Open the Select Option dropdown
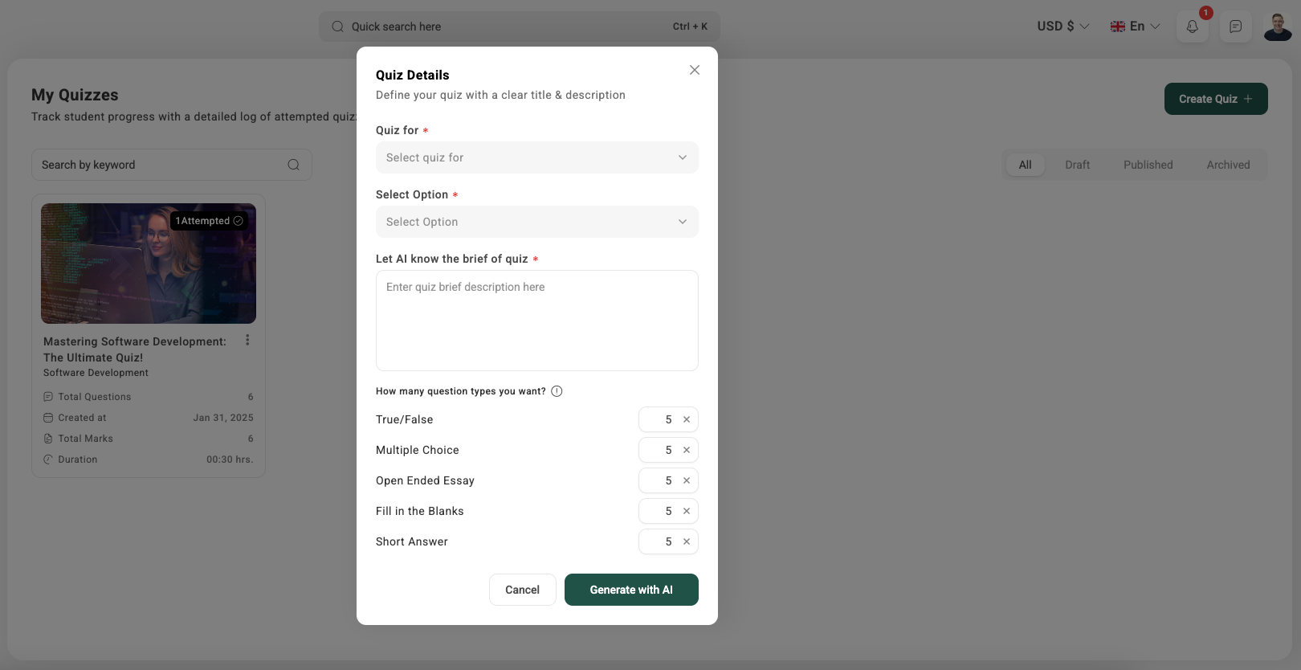Image resolution: width=1301 pixels, height=670 pixels. [536, 222]
